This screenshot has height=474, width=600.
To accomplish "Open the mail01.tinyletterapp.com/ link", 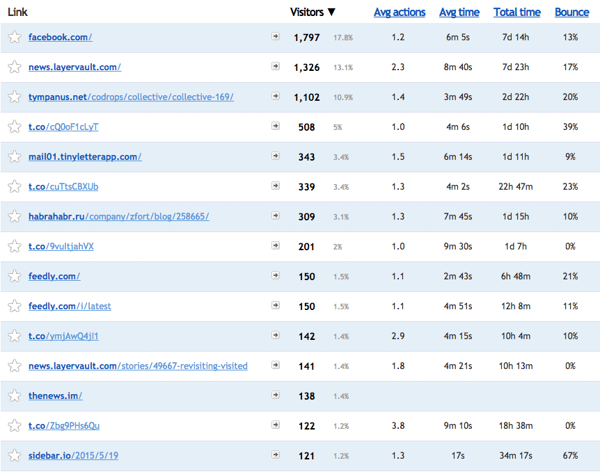I will 85,156.
